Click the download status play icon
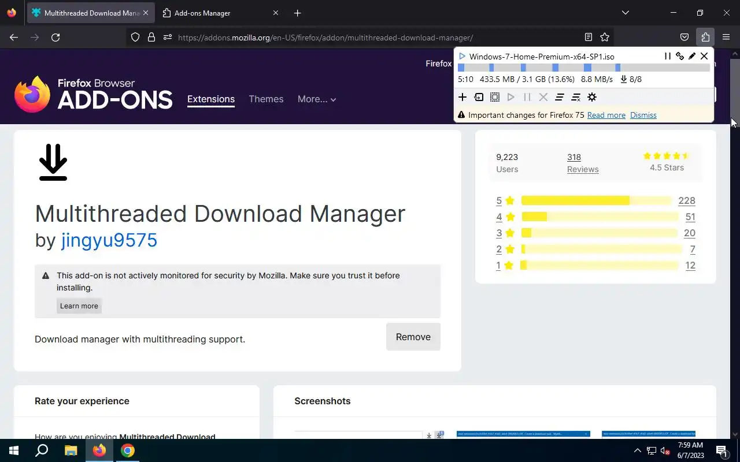740x462 pixels. [x=462, y=57]
